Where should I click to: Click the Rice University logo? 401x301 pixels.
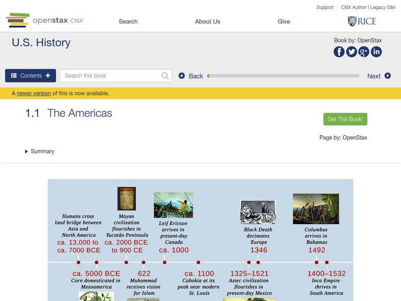(362, 21)
